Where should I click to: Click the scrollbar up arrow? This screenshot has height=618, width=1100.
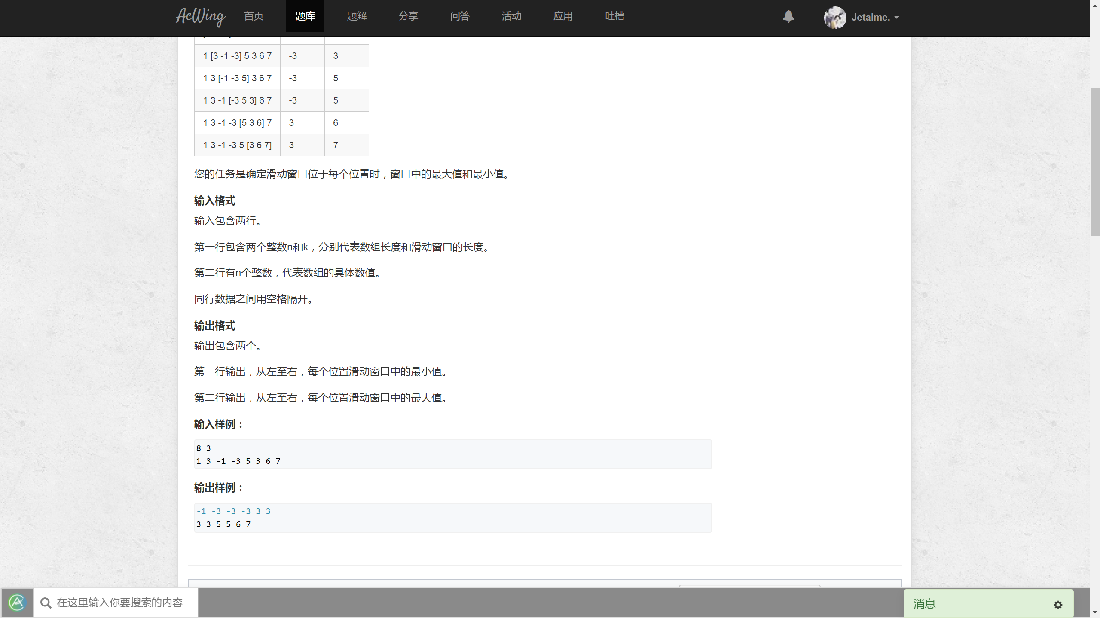(x=1095, y=5)
